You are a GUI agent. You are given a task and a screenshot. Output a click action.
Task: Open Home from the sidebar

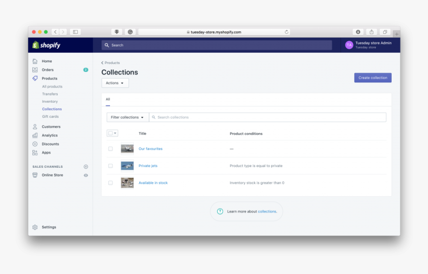[46, 61]
